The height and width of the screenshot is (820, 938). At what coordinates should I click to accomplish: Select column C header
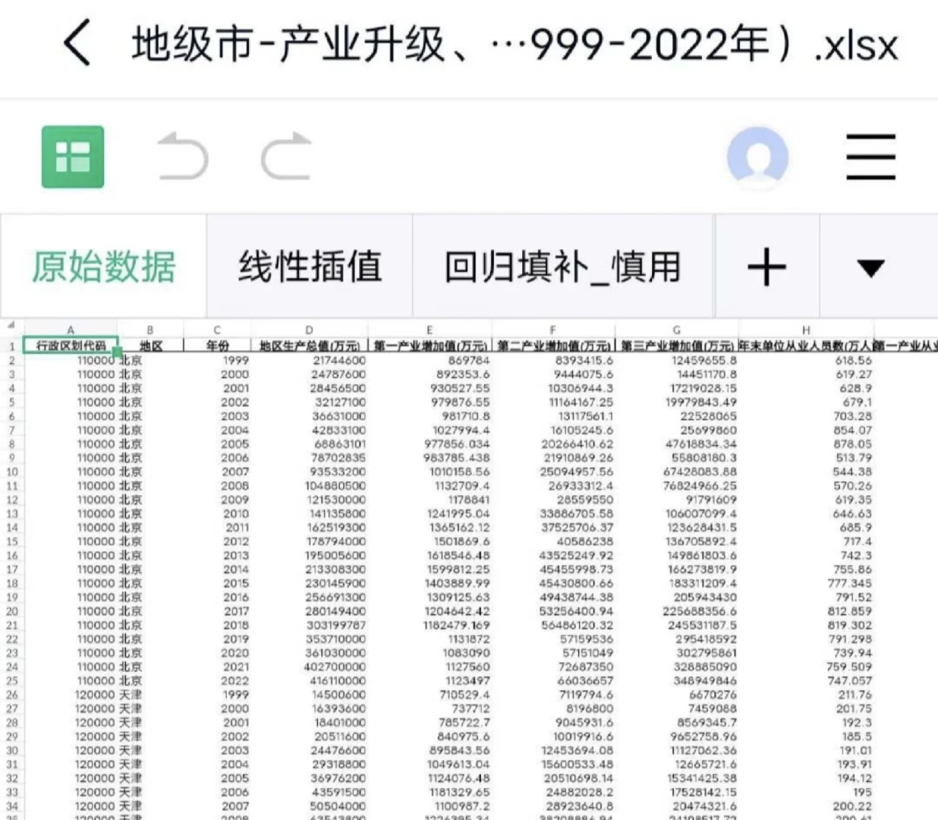[217, 330]
